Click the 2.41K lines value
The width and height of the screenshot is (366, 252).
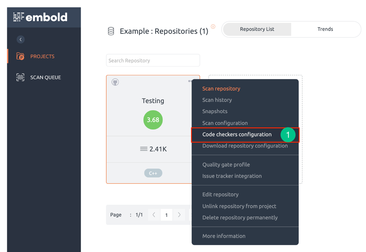pyautogui.click(x=158, y=149)
